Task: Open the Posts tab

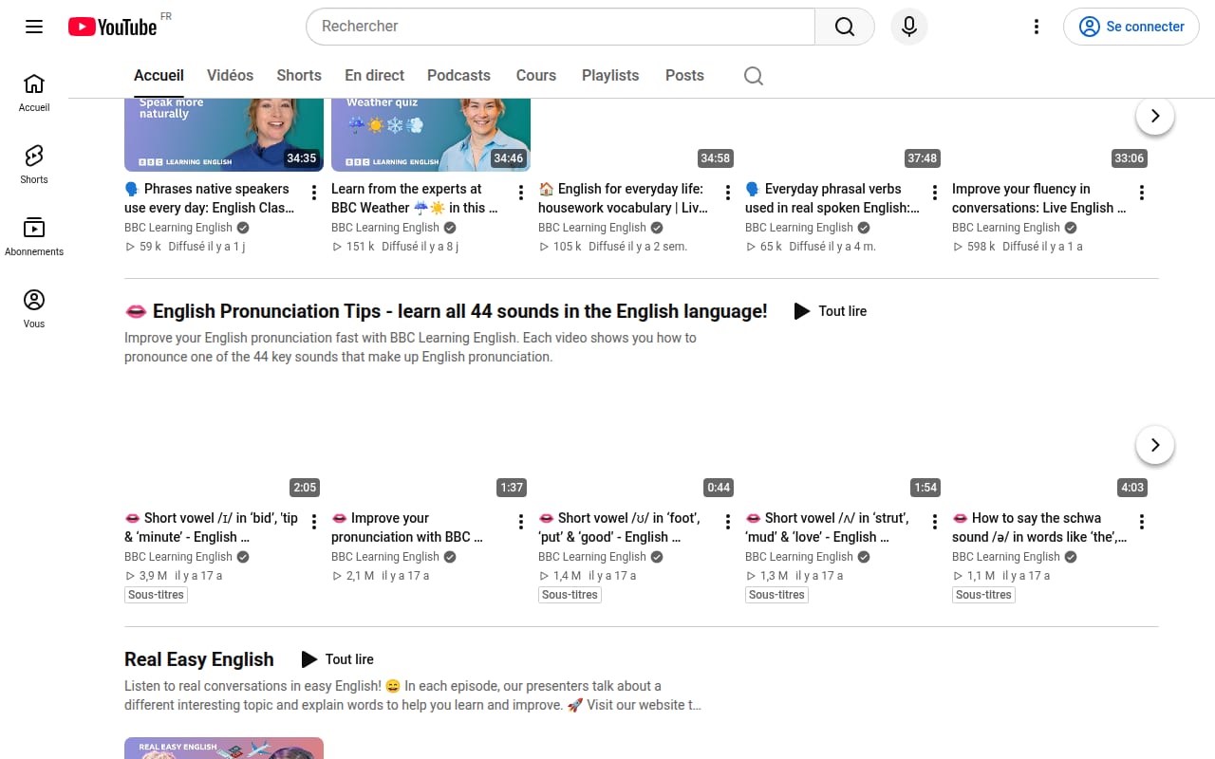Action: click(684, 76)
